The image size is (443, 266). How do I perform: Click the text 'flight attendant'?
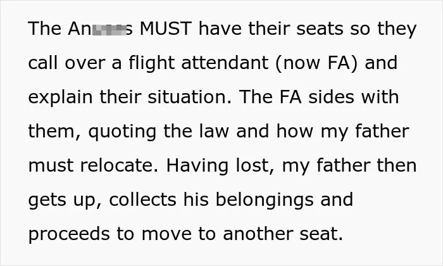[198, 63]
